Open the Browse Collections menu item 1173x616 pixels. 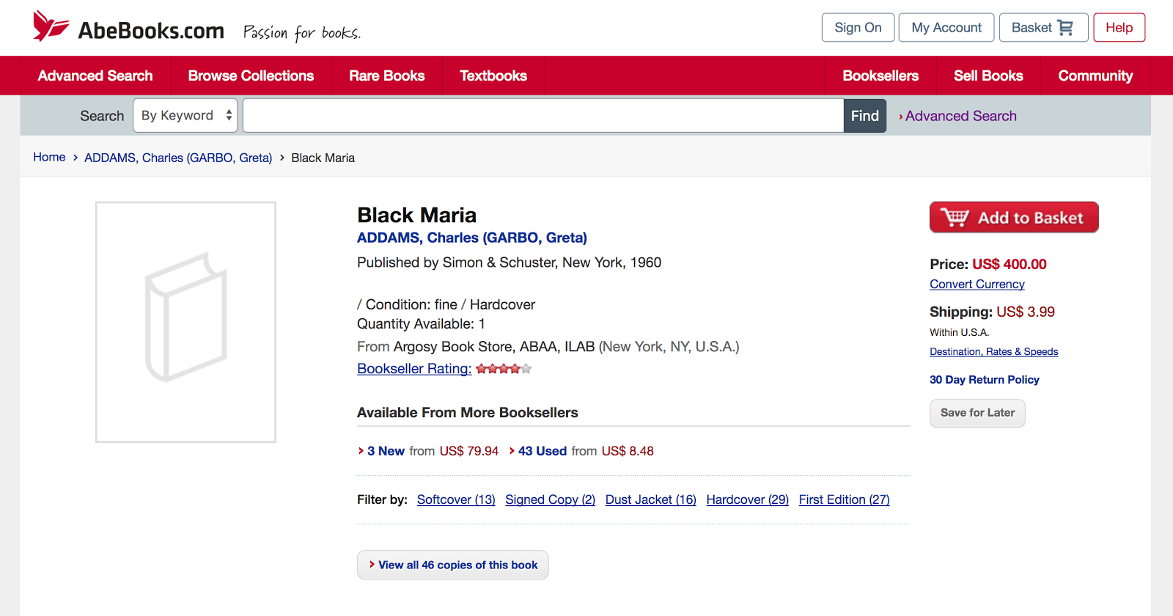point(251,76)
